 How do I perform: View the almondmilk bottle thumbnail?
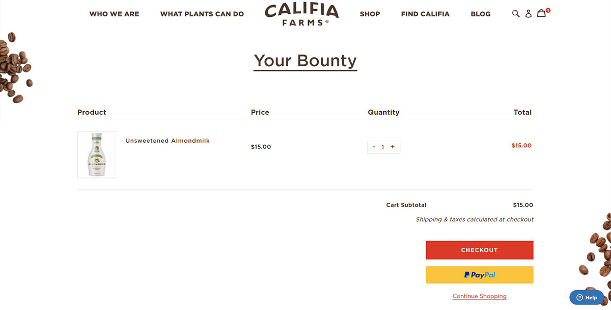pos(97,154)
